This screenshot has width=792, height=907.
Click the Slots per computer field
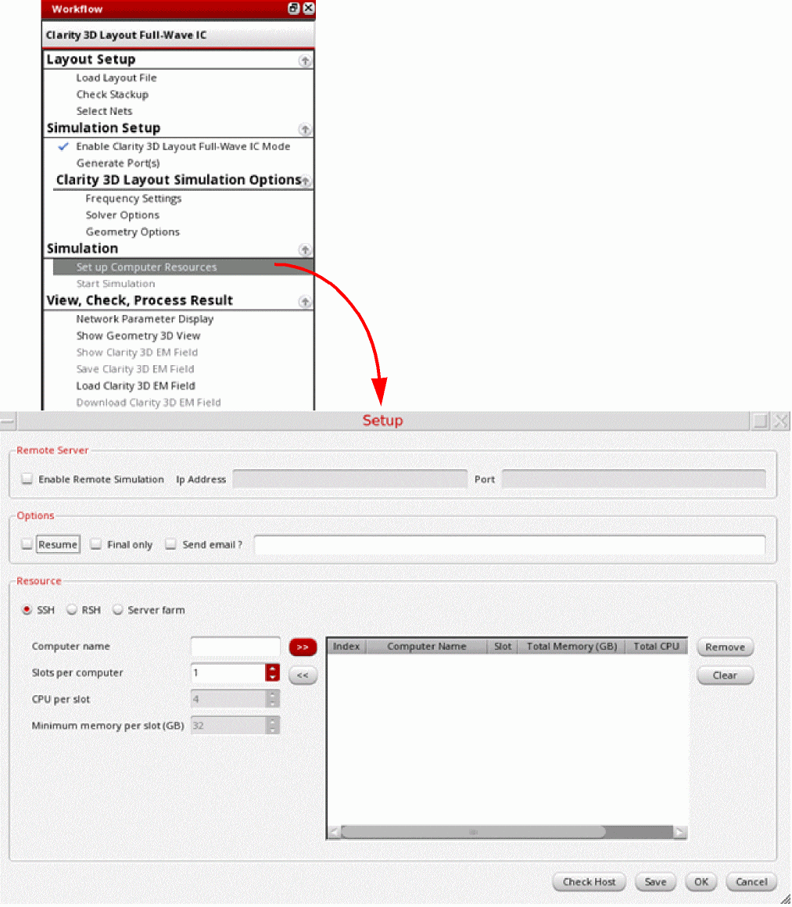coord(228,672)
